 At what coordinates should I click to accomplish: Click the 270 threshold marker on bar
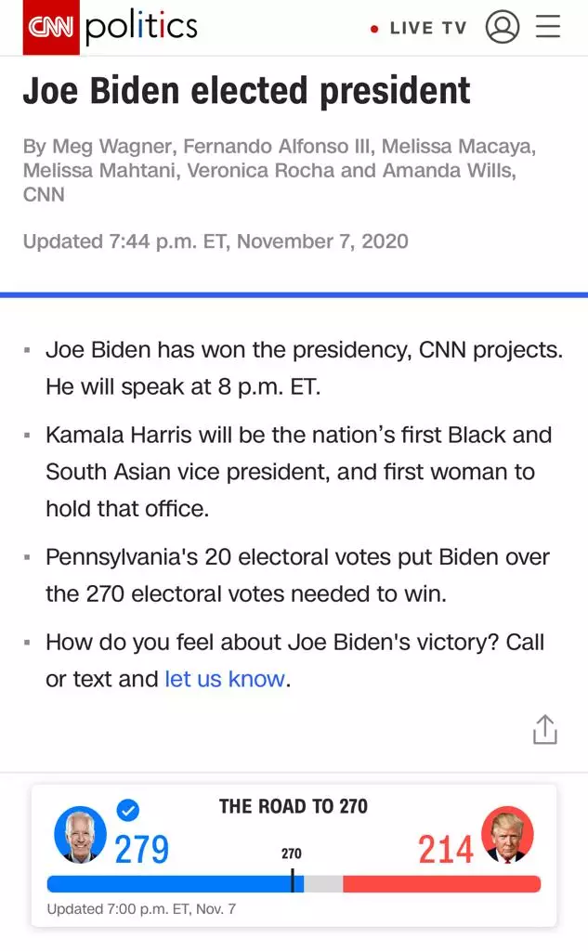click(x=292, y=880)
